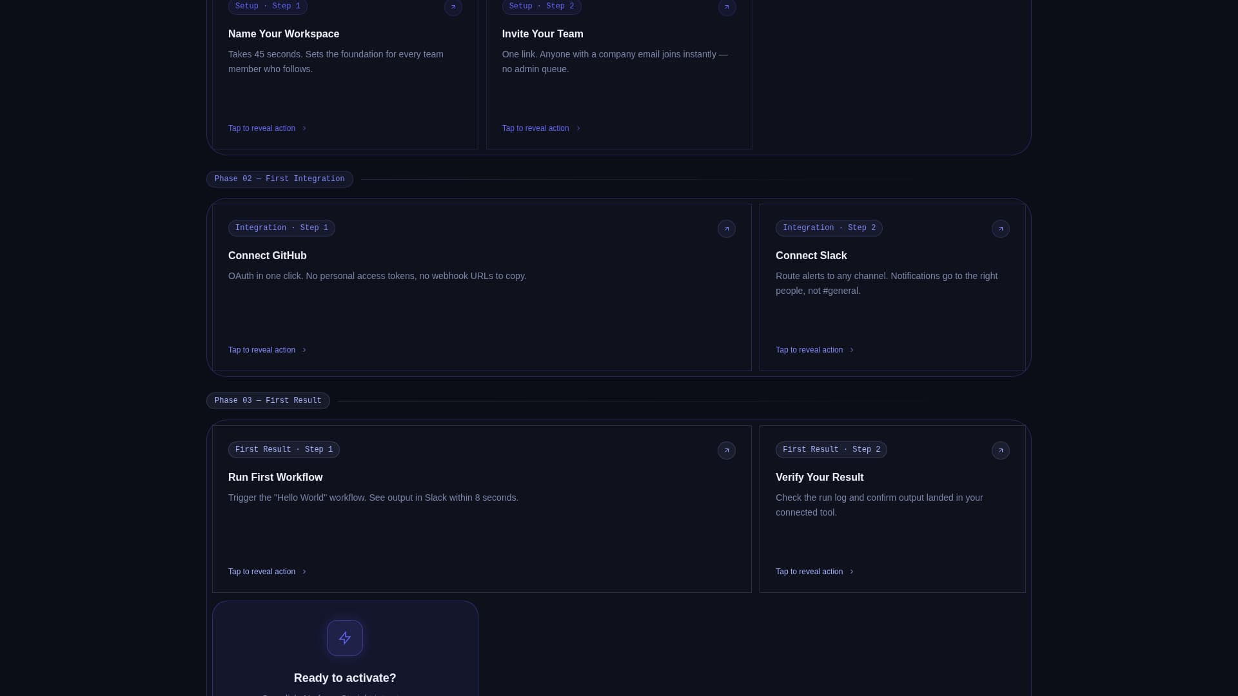
Task: Click the Invite Your Team heading
Action: coord(543,34)
